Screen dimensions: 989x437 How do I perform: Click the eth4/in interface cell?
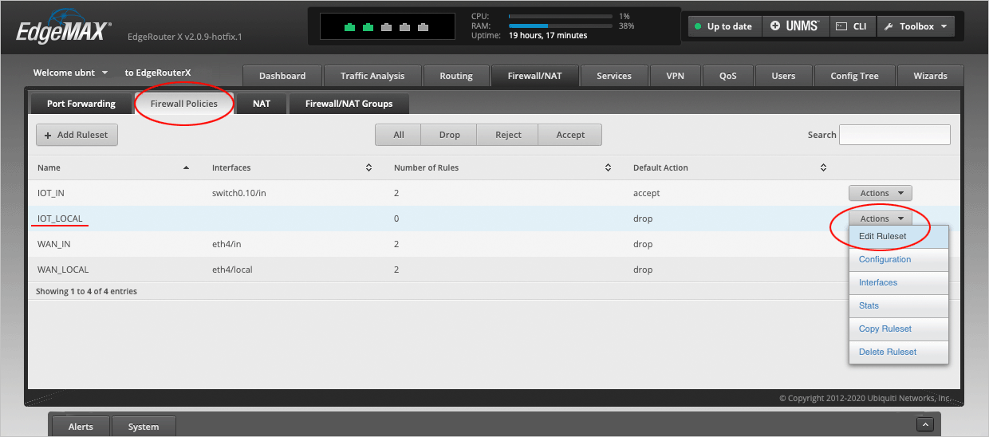pyautogui.click(x=227, y=244)
